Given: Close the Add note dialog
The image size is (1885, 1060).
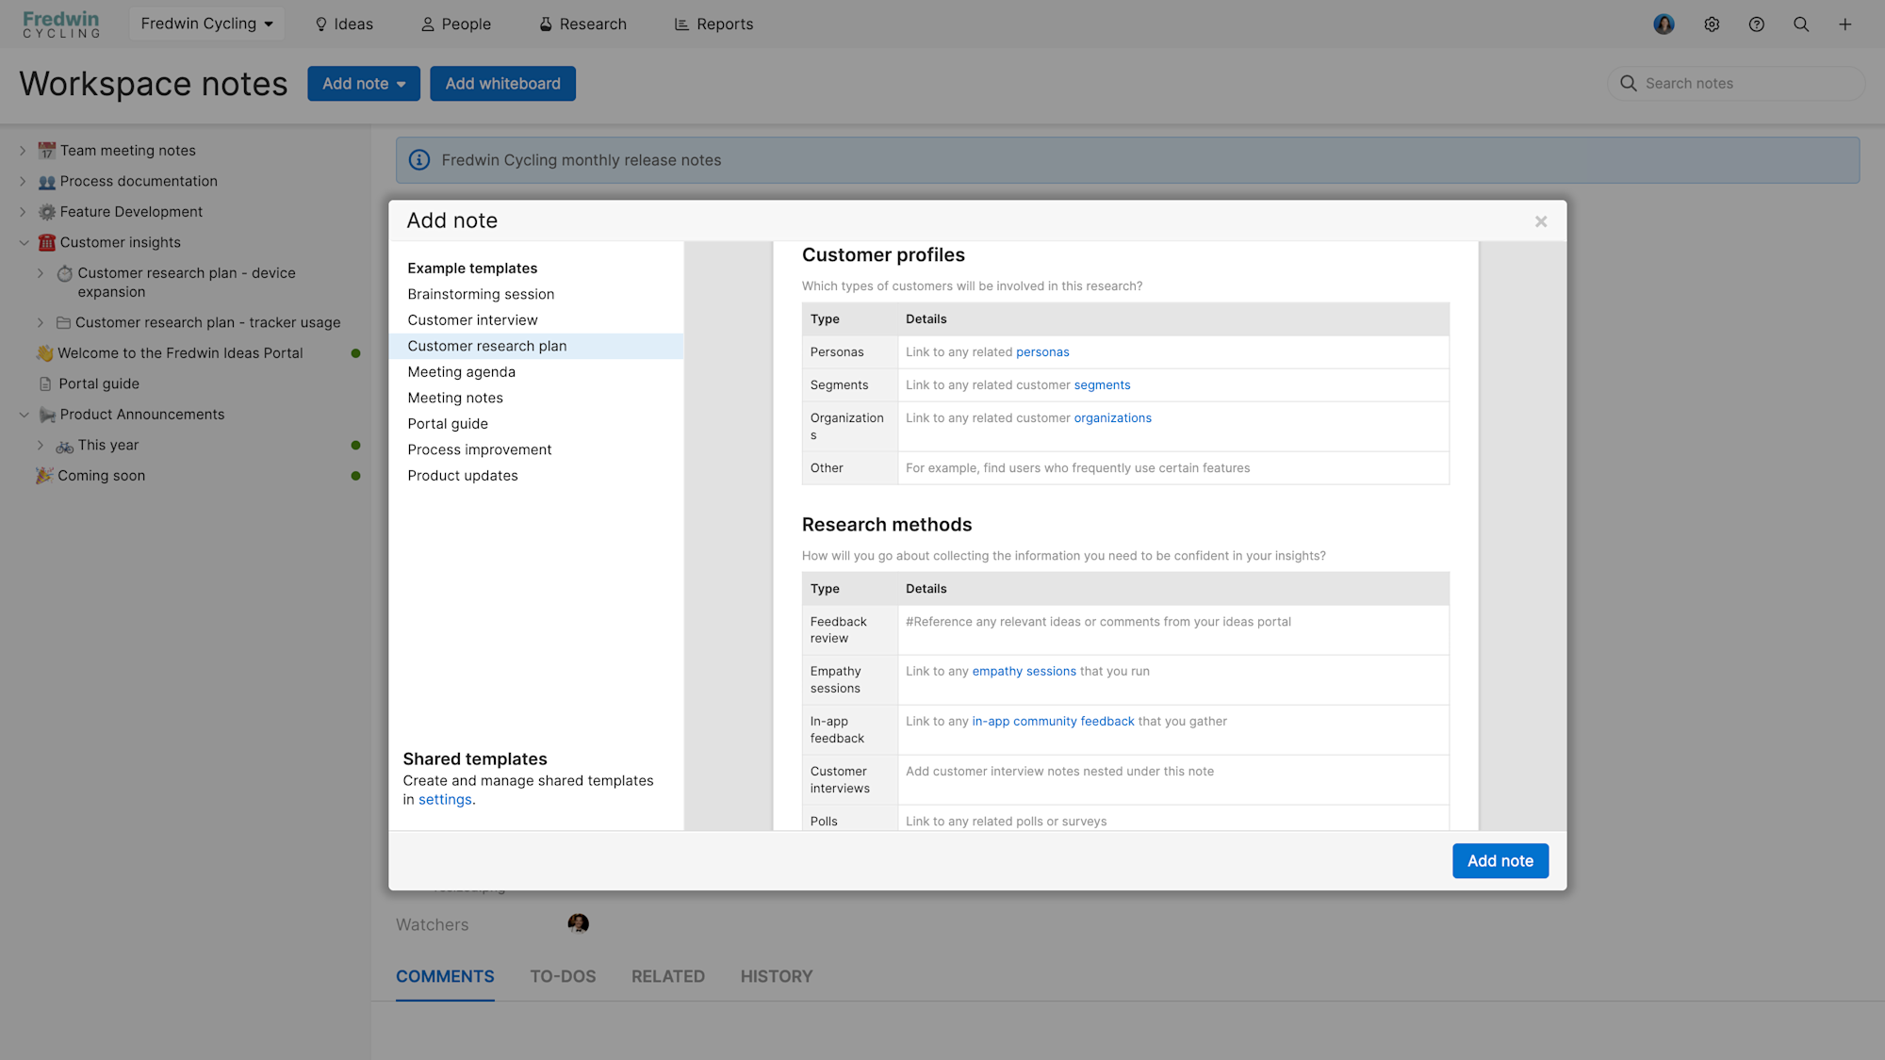Looking at the screenshot, I should pyautogui.click(x=1541, y=221).
